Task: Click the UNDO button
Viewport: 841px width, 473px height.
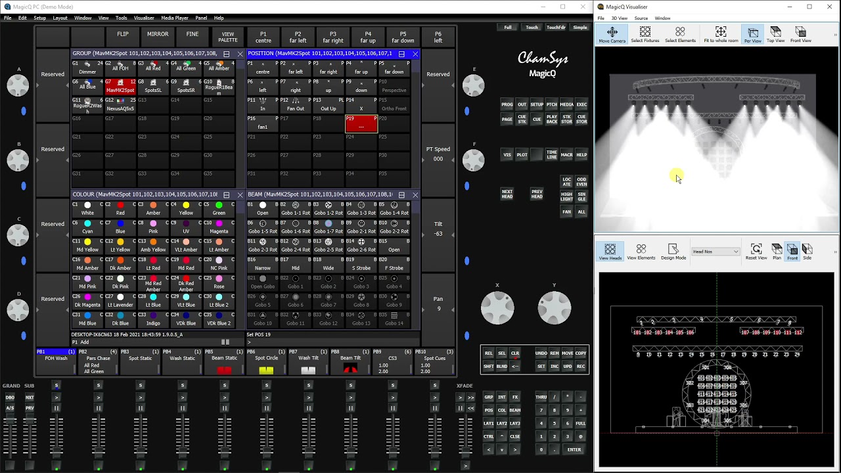Action: (541, 353)
